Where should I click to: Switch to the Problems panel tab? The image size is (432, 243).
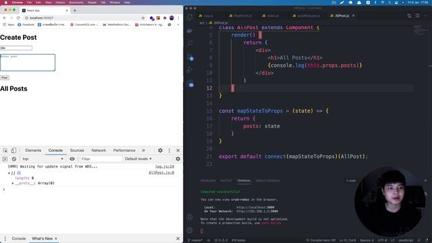click(208, 181)
